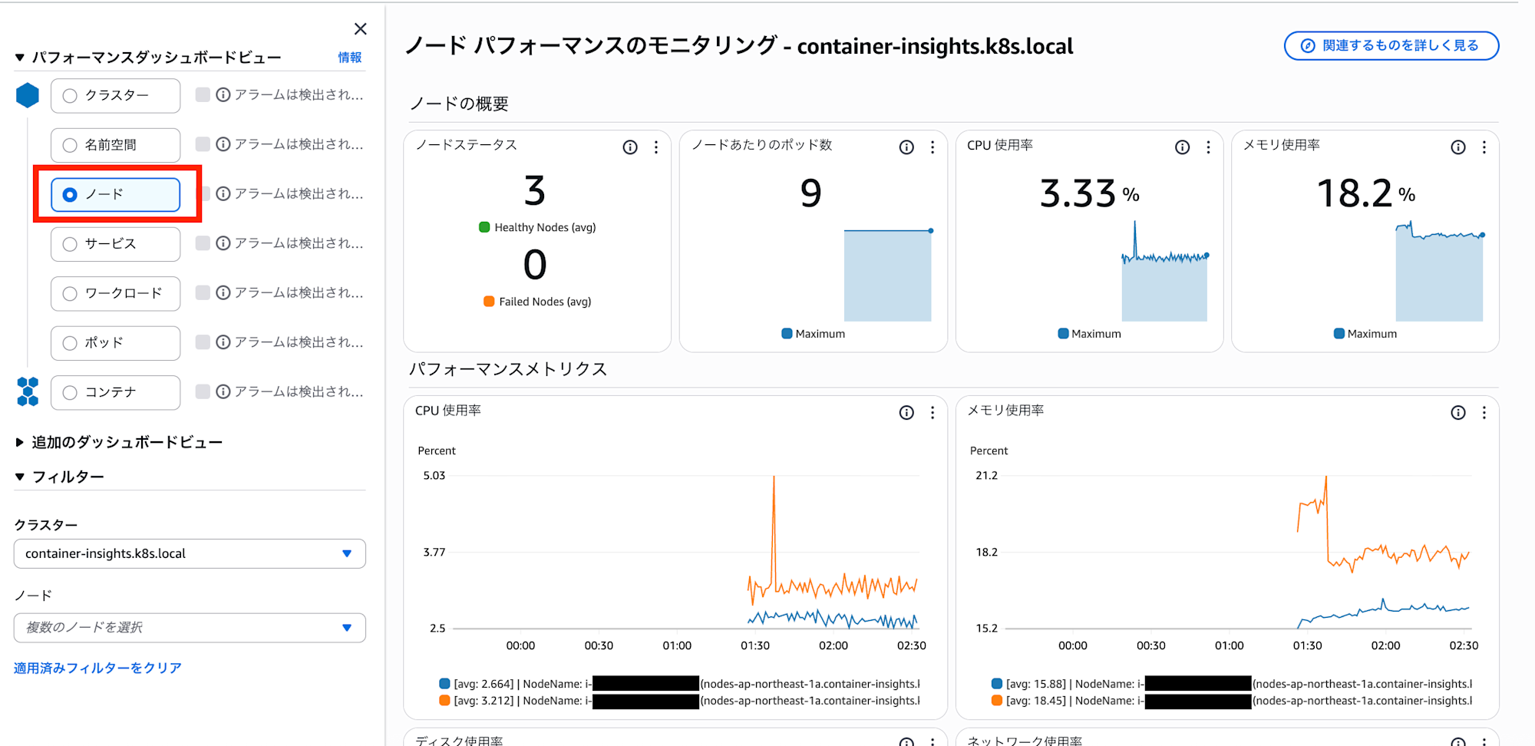Click 適用済みフィルターをクリア link

coord(97,668)
